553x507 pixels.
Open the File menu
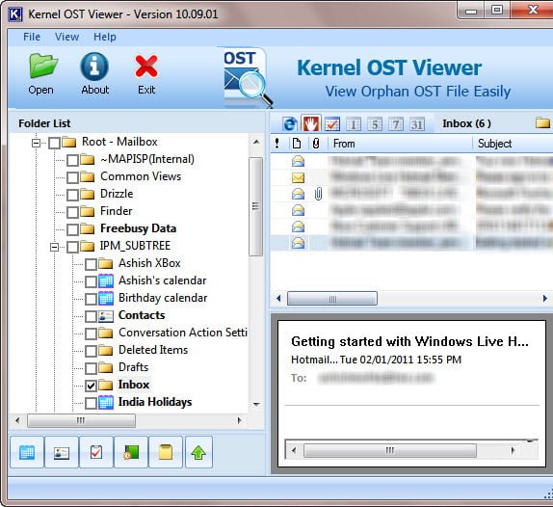pos(32,37)
